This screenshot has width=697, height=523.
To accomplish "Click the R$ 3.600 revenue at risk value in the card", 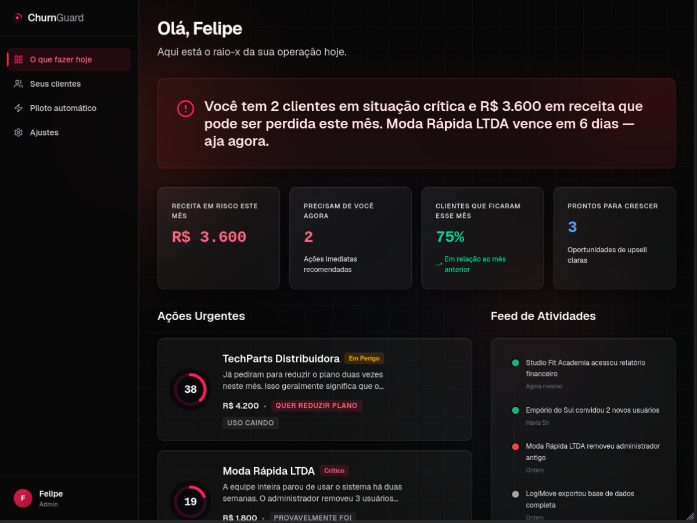I will (x=209, y=237).
